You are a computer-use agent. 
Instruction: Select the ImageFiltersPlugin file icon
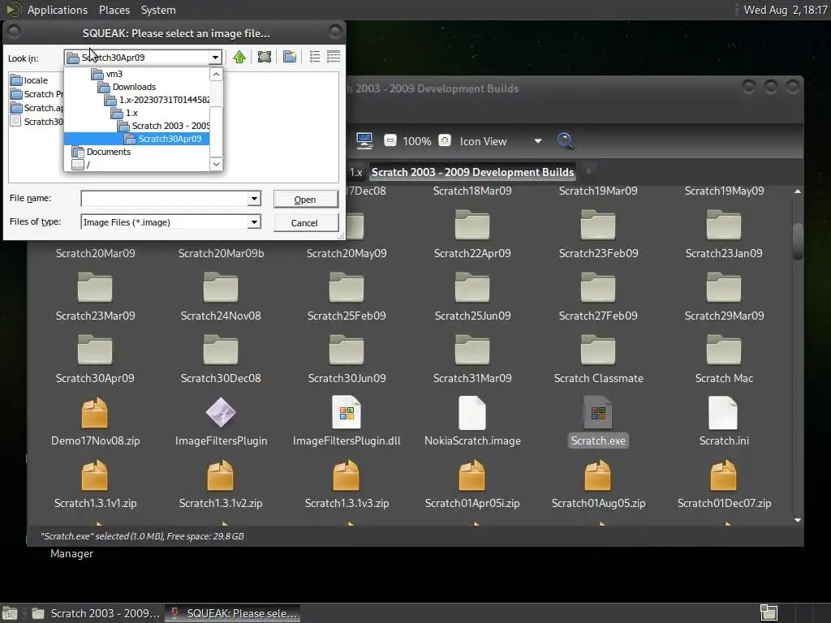pos(221,413)
